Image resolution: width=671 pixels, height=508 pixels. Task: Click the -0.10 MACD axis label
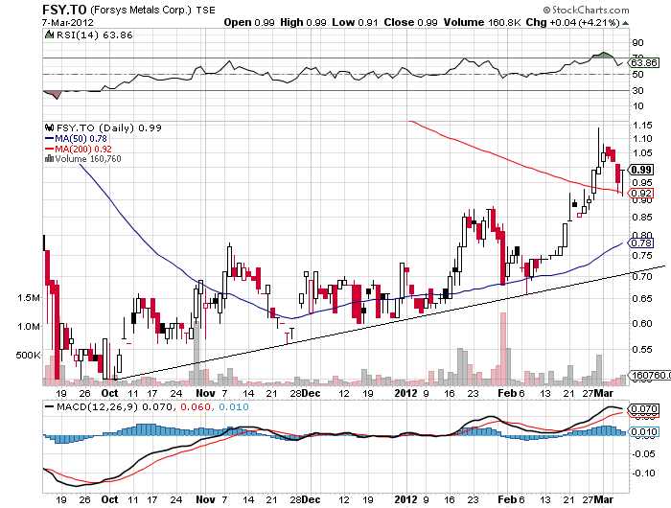click(643, 473)
